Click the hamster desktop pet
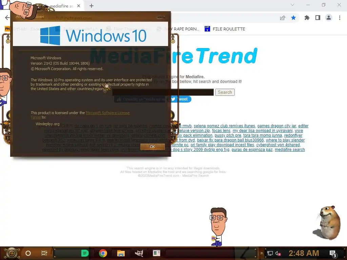 (x=327, y=222)
